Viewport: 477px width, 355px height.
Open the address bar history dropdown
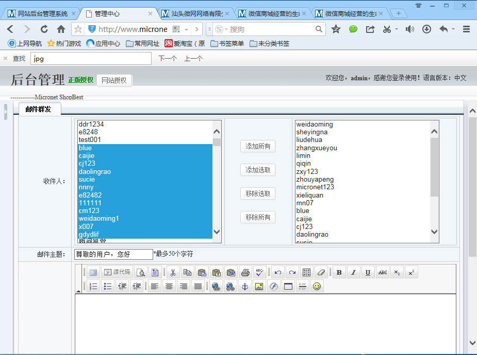click(x=187, y=29)
